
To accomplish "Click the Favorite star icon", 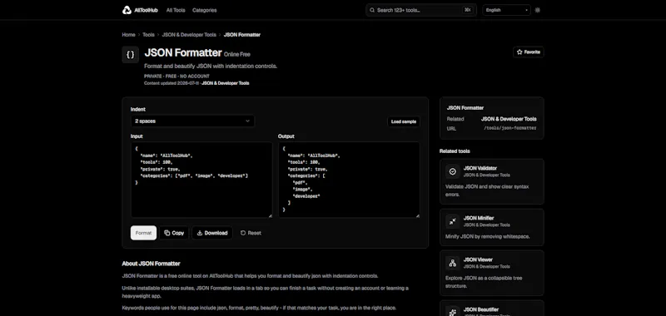I will [519, 52].
